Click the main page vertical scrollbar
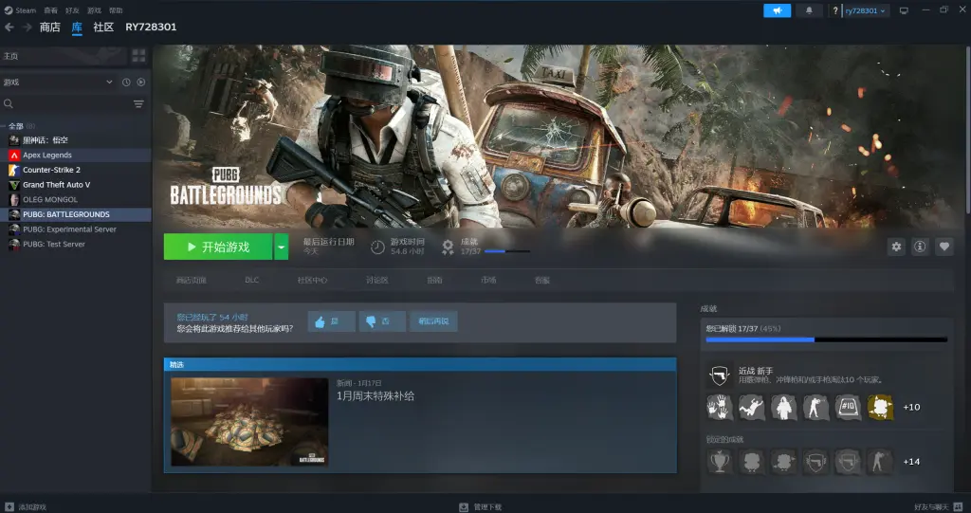This screenshot has width=971, height=513. tap(967, 130)
